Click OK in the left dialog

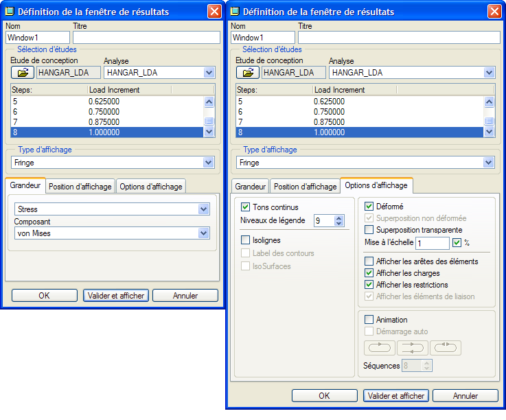(x=45, y=296)
